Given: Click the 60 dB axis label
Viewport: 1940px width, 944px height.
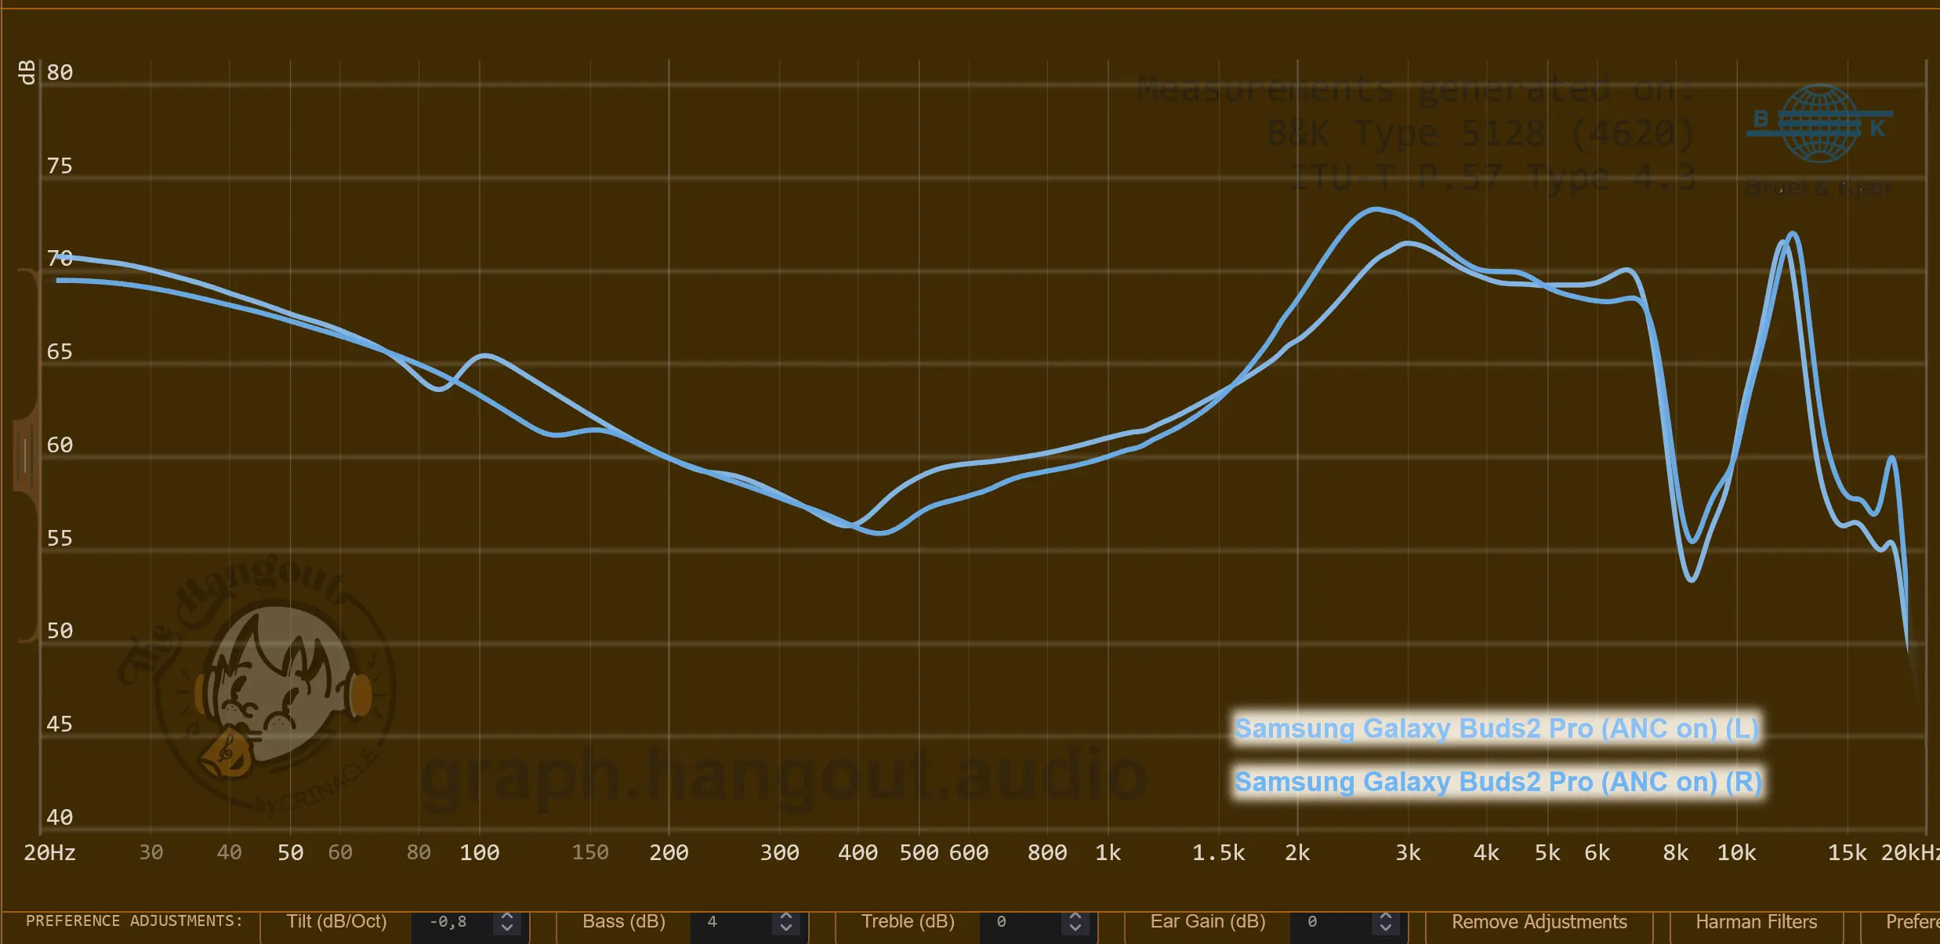Looking at the screenshot, I should (60, 445).
